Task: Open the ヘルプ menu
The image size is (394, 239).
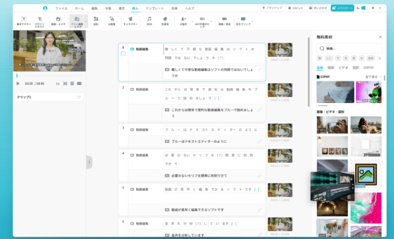Action: point(190,8)
